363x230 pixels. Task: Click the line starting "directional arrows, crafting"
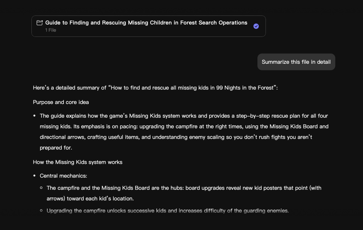coord(176,137)
